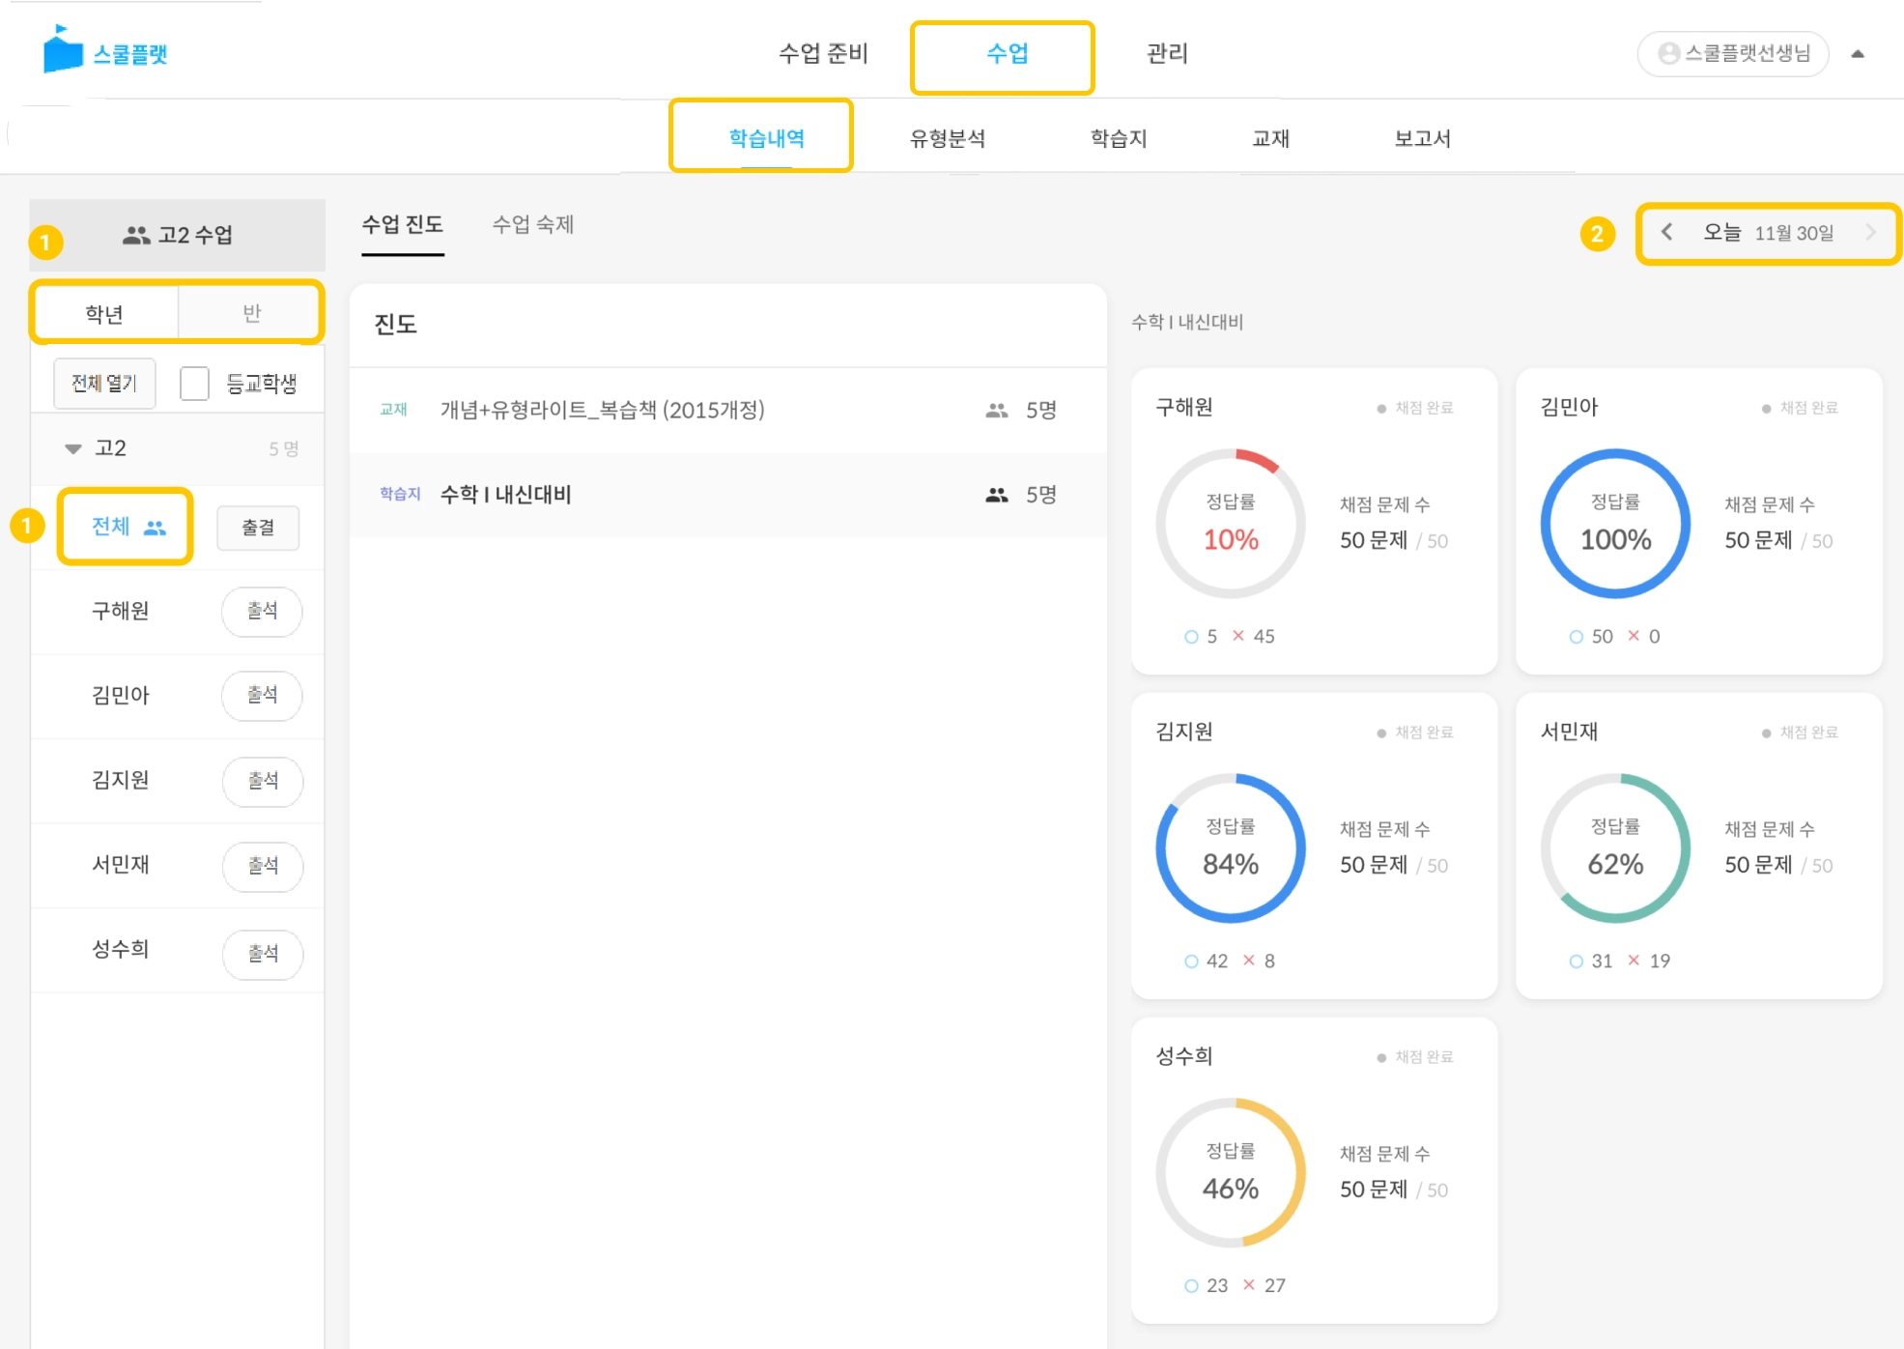Click the 출결 button
This screenshot has width=1904, height=1349.
click(x=258, y=528)
